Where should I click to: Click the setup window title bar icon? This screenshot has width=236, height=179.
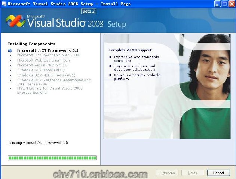pos(4,4)
